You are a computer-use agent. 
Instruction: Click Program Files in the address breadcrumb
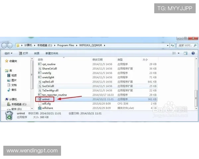pos(66,45)
